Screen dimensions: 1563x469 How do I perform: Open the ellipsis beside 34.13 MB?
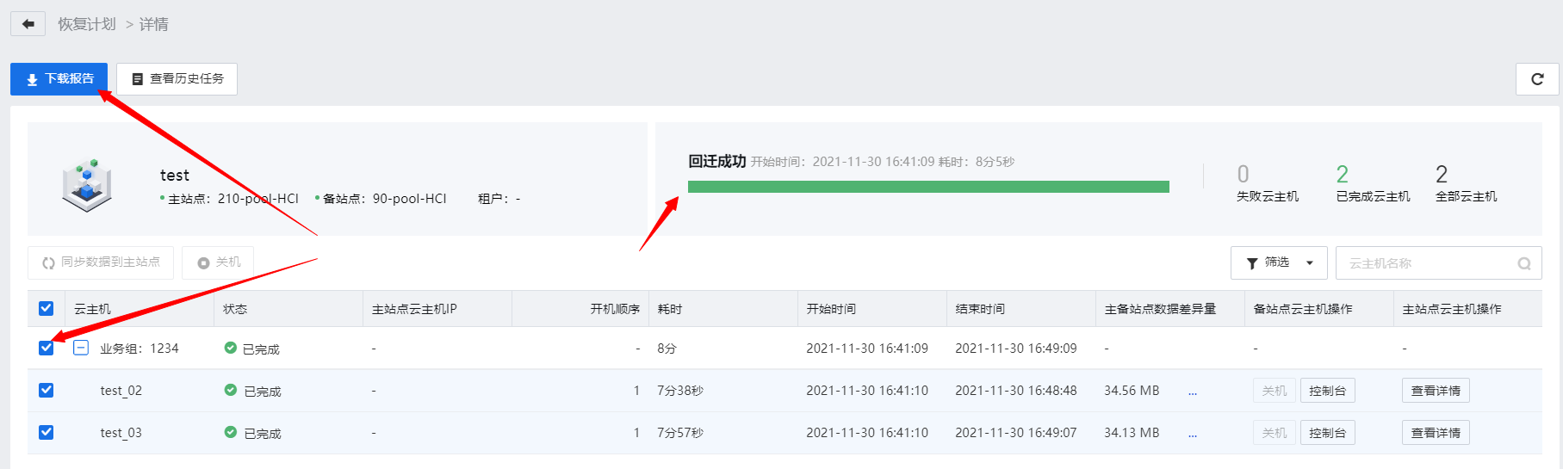pyautogui.click(x=1193, y=435)
